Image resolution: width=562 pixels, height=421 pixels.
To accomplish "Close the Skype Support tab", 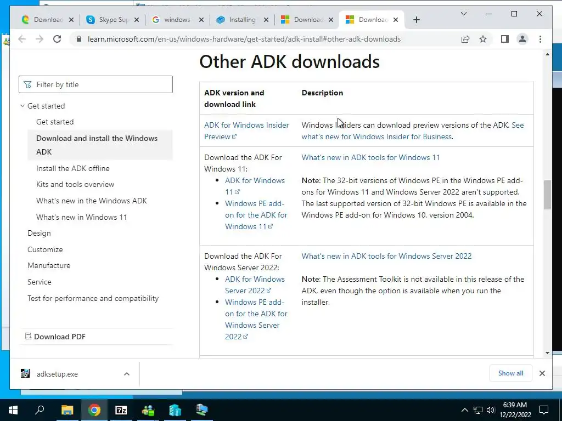I will [x=137, y=20].
